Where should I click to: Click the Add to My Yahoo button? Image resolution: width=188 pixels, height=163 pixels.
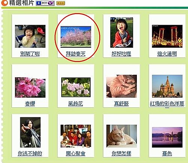[x=45, y=3]
